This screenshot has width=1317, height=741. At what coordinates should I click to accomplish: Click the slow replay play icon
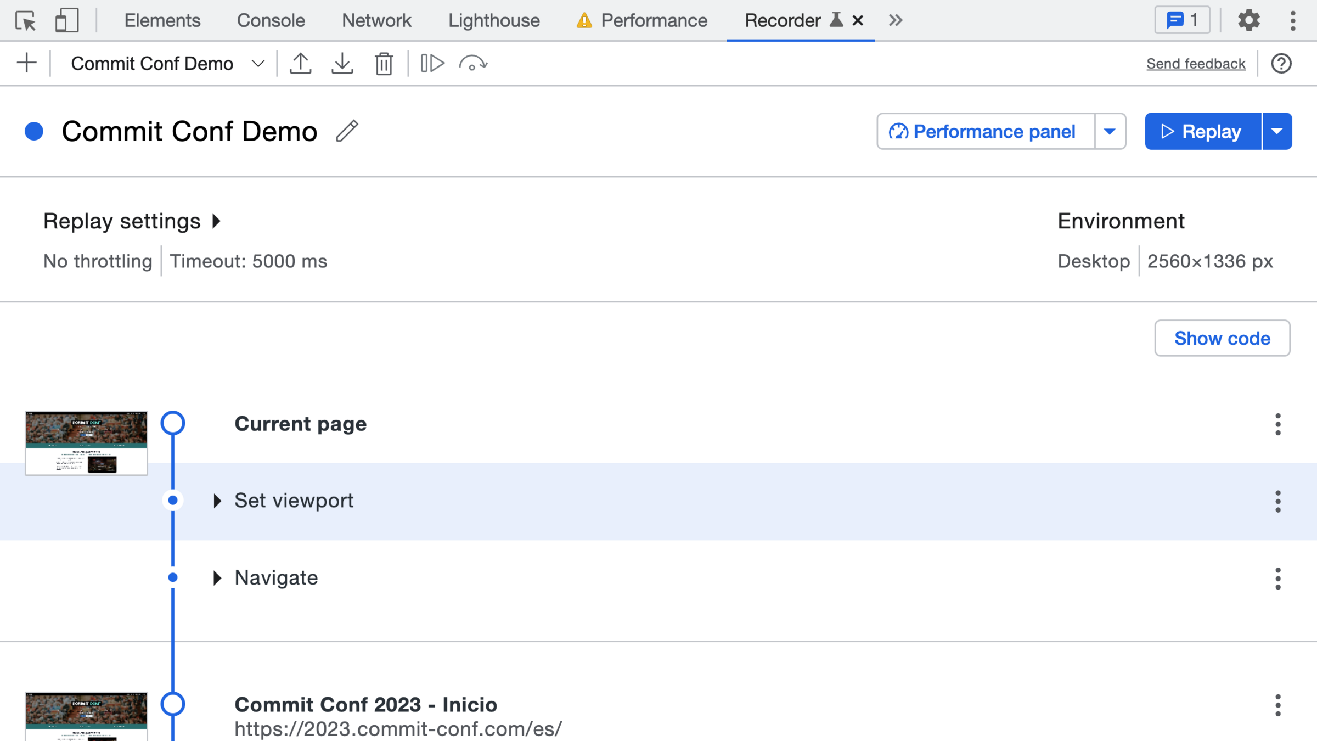[432, 63]
